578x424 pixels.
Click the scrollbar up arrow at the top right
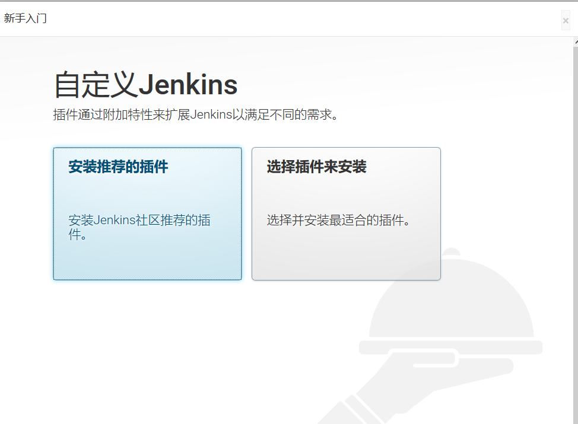(x=576, y=42)
